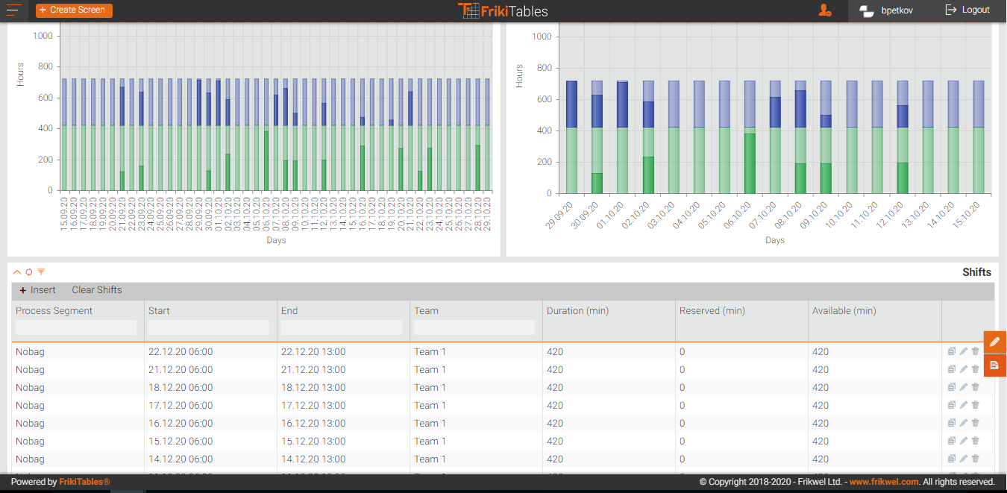Click the orange document side button
Screen dimensions: 1007x493
coord(994,365)
